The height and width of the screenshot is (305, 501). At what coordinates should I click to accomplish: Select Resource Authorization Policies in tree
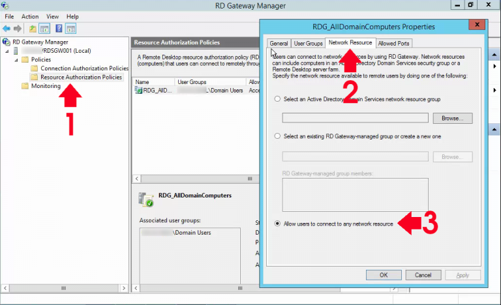pyautogui.click(x=81, y=77)
